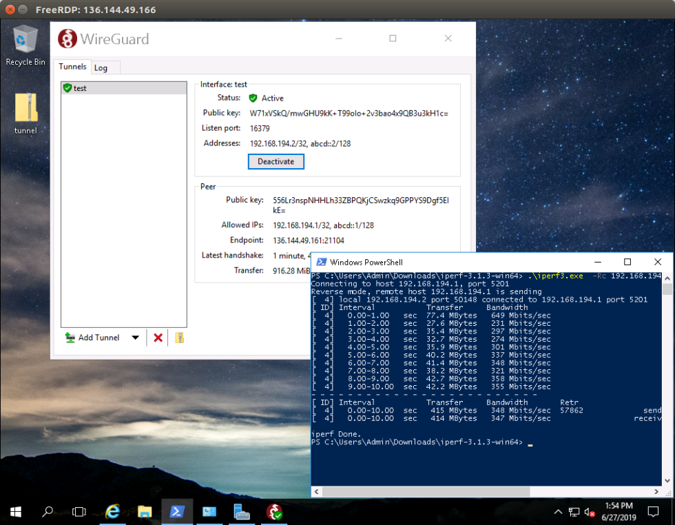This screenshot has height=525, width=675.
Task: Open the Action Center notification icon
Action: [652, 512]
